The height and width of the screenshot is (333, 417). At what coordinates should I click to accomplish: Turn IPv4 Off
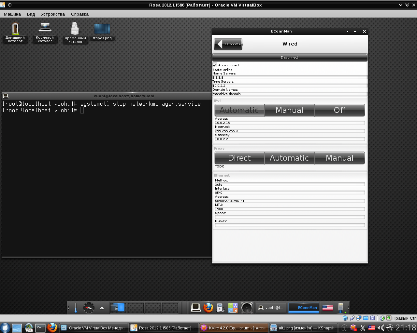click(340, 110)
